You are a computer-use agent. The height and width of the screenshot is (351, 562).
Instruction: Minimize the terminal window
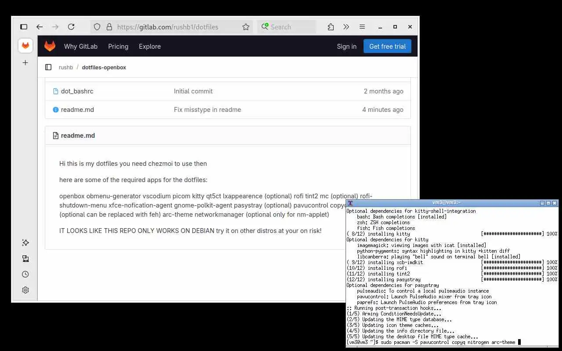[x=542, y=203]
